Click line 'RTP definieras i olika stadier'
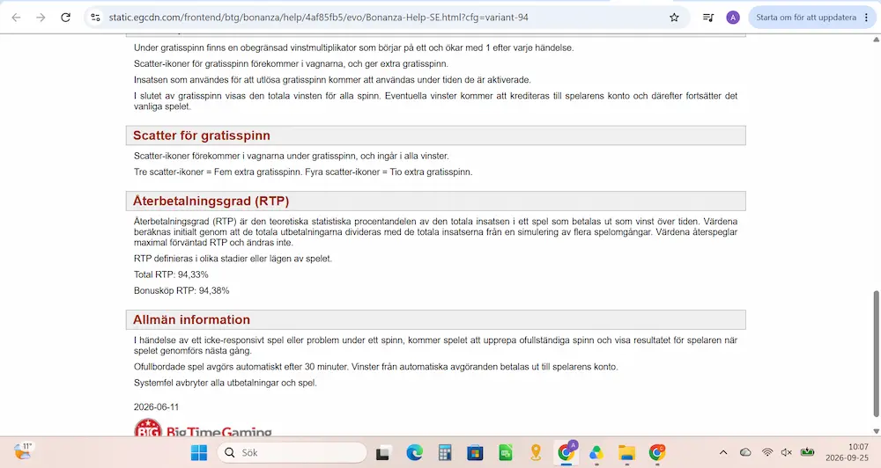 pos(233,259)
